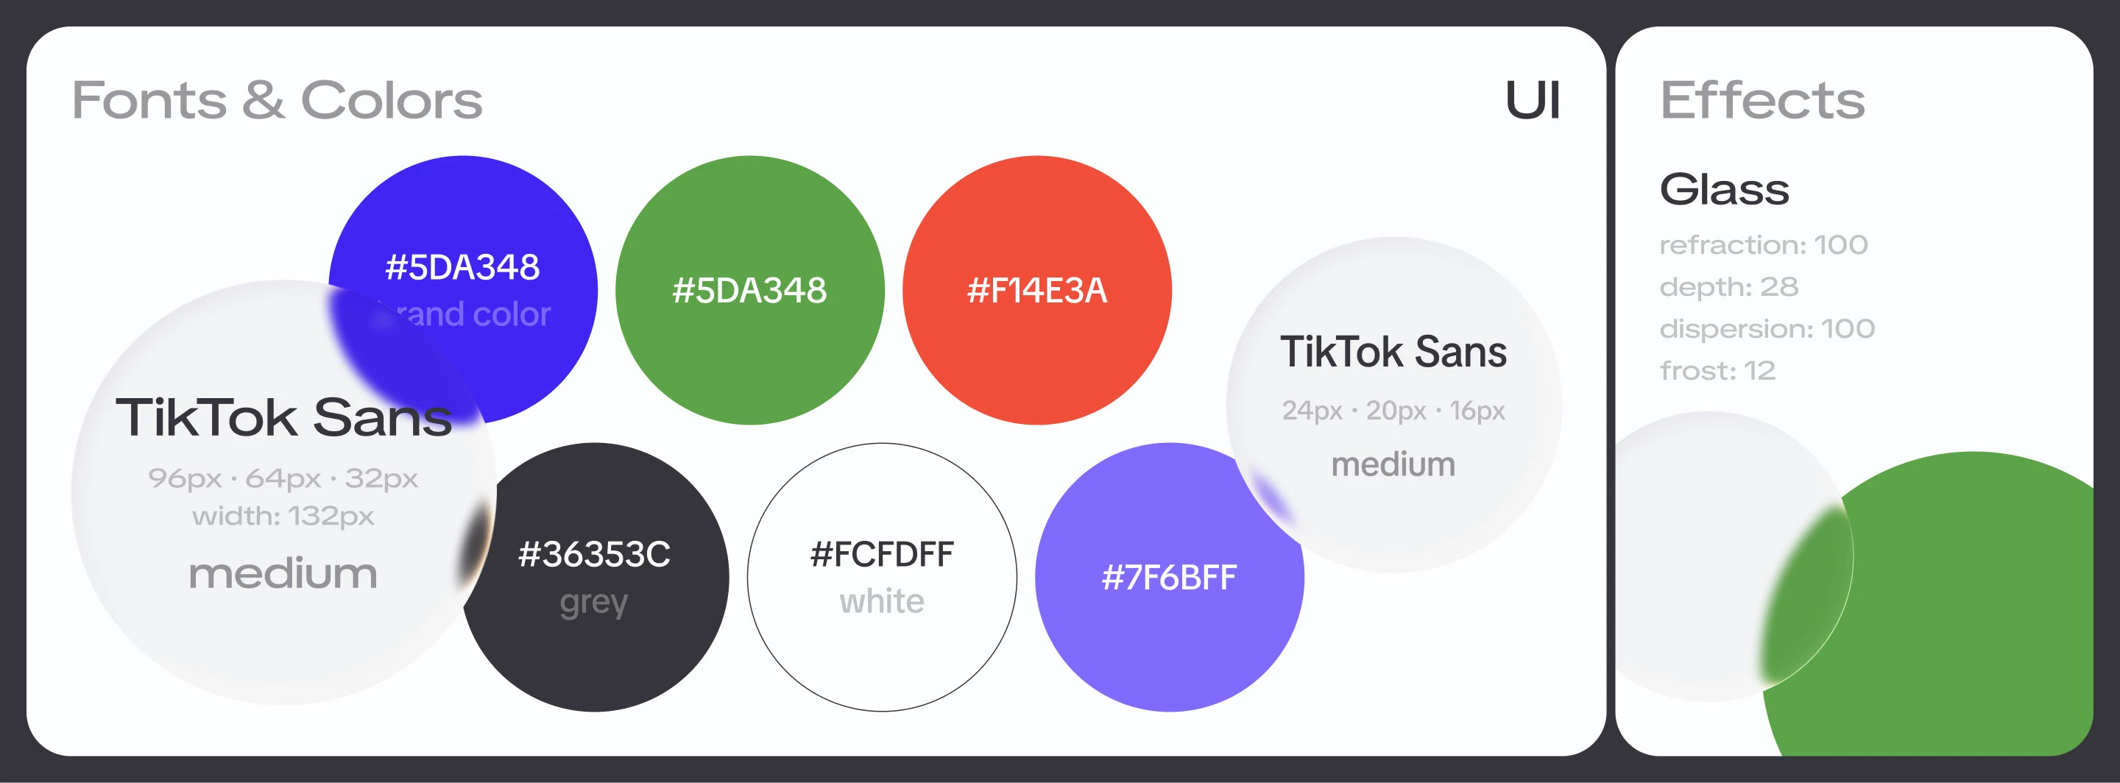Click the Glass effect title
The height and width of the screenshot is (783, 2120).
[1724, 189]
